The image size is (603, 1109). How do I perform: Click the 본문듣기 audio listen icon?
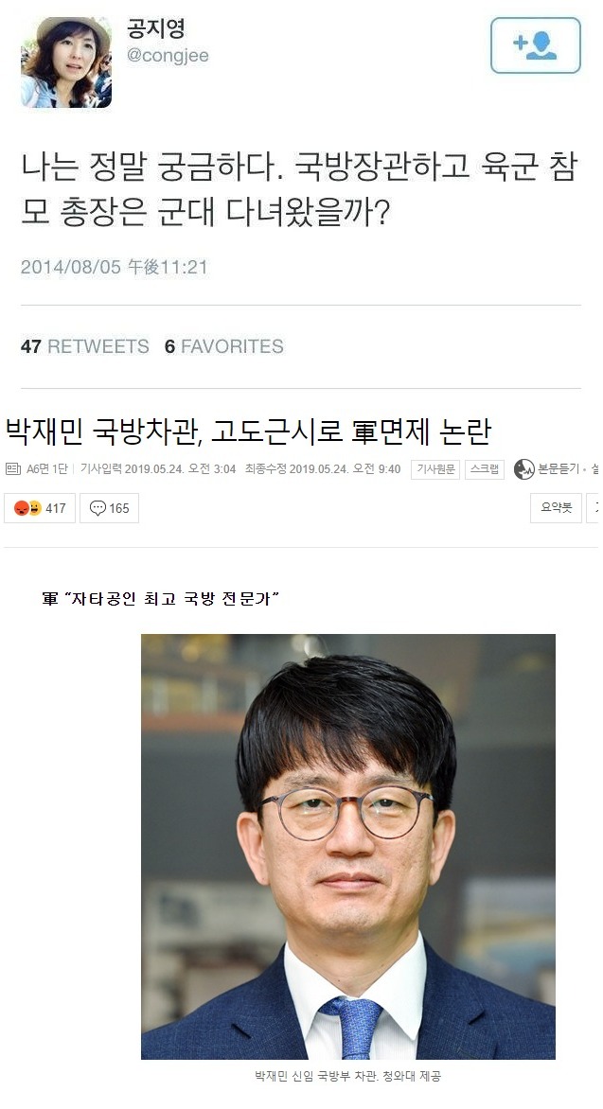pos(523,469)
